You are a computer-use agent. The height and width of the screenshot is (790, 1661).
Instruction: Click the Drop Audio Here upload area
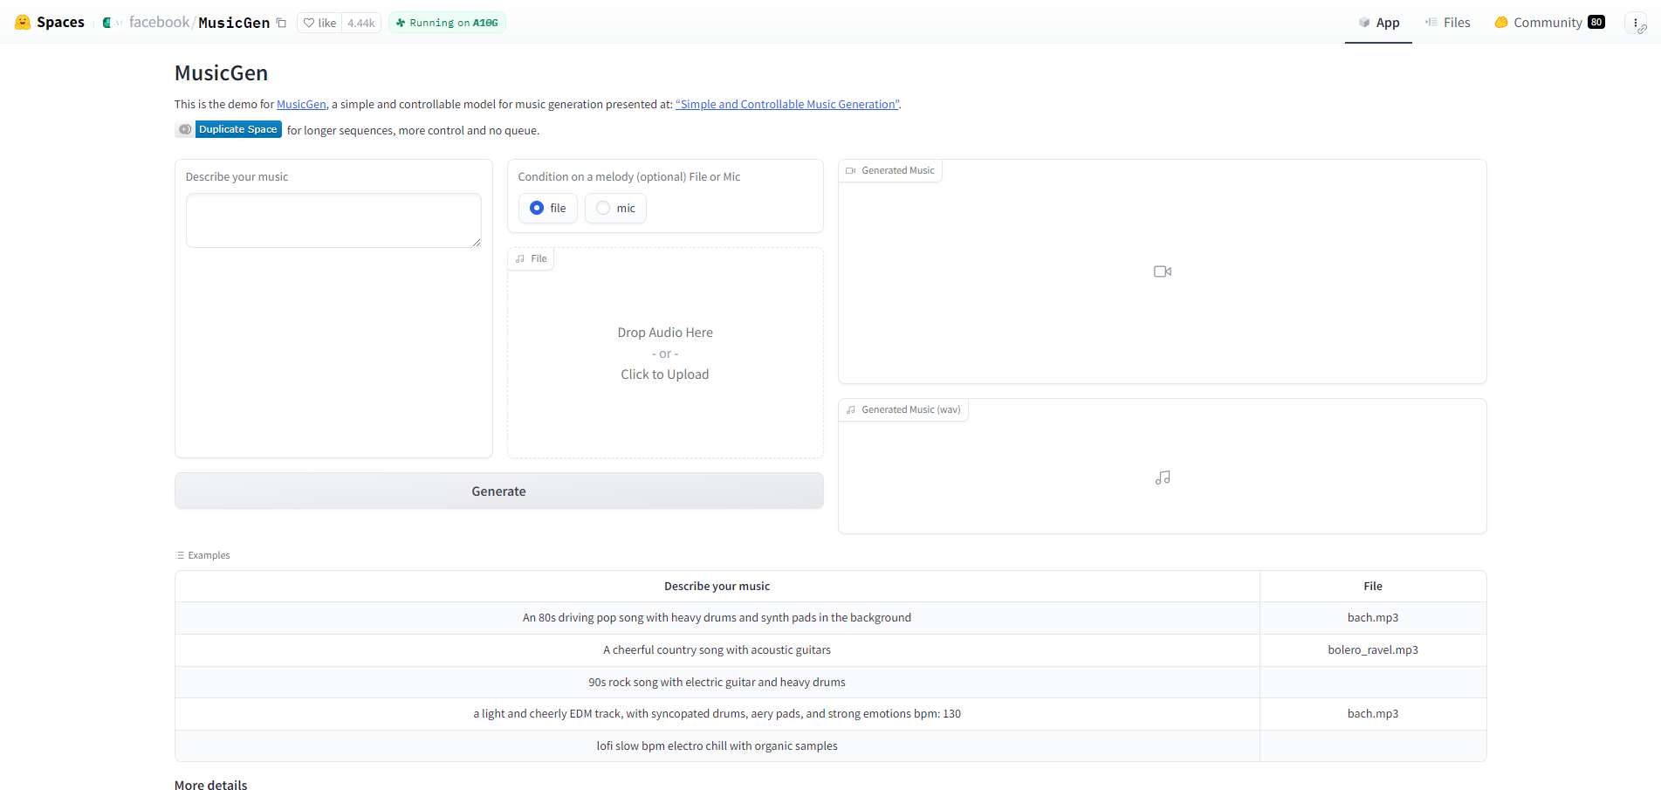(x=665, y=354)
